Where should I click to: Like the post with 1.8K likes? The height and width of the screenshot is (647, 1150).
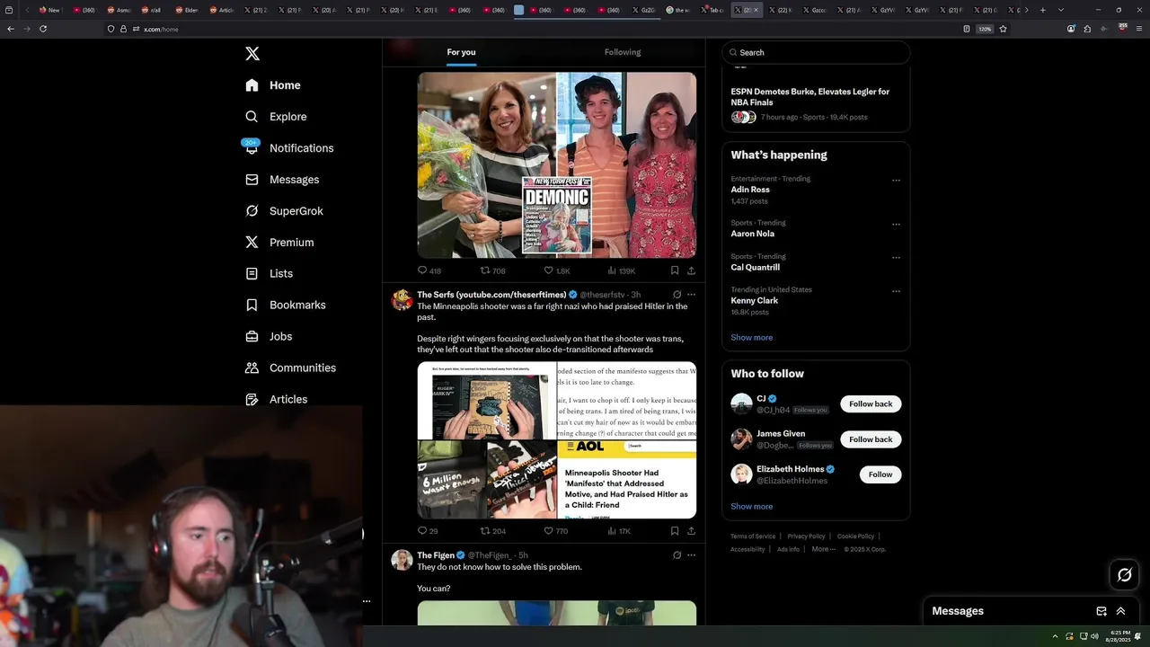point(557,270)
